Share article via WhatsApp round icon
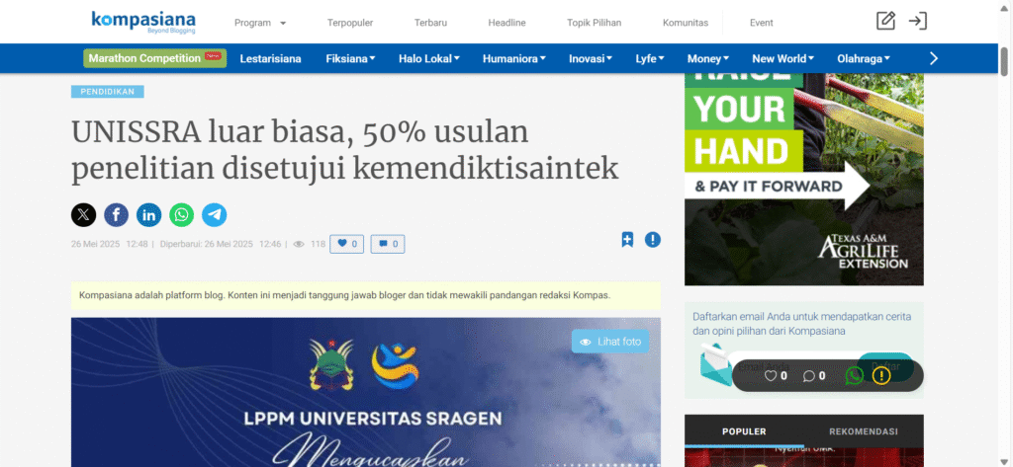This screenshot has height=467, width=1013. [x=182, y=215]
